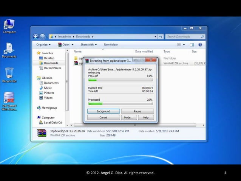Screen dimensions: 241x181
Task: Click the horizontal scrollbar in file list
Action: (135, 125)
